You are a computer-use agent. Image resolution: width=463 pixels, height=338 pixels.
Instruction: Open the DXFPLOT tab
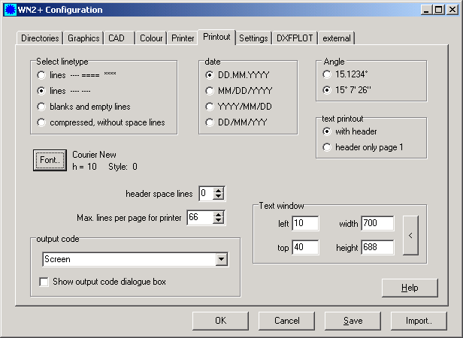[294, 38]
